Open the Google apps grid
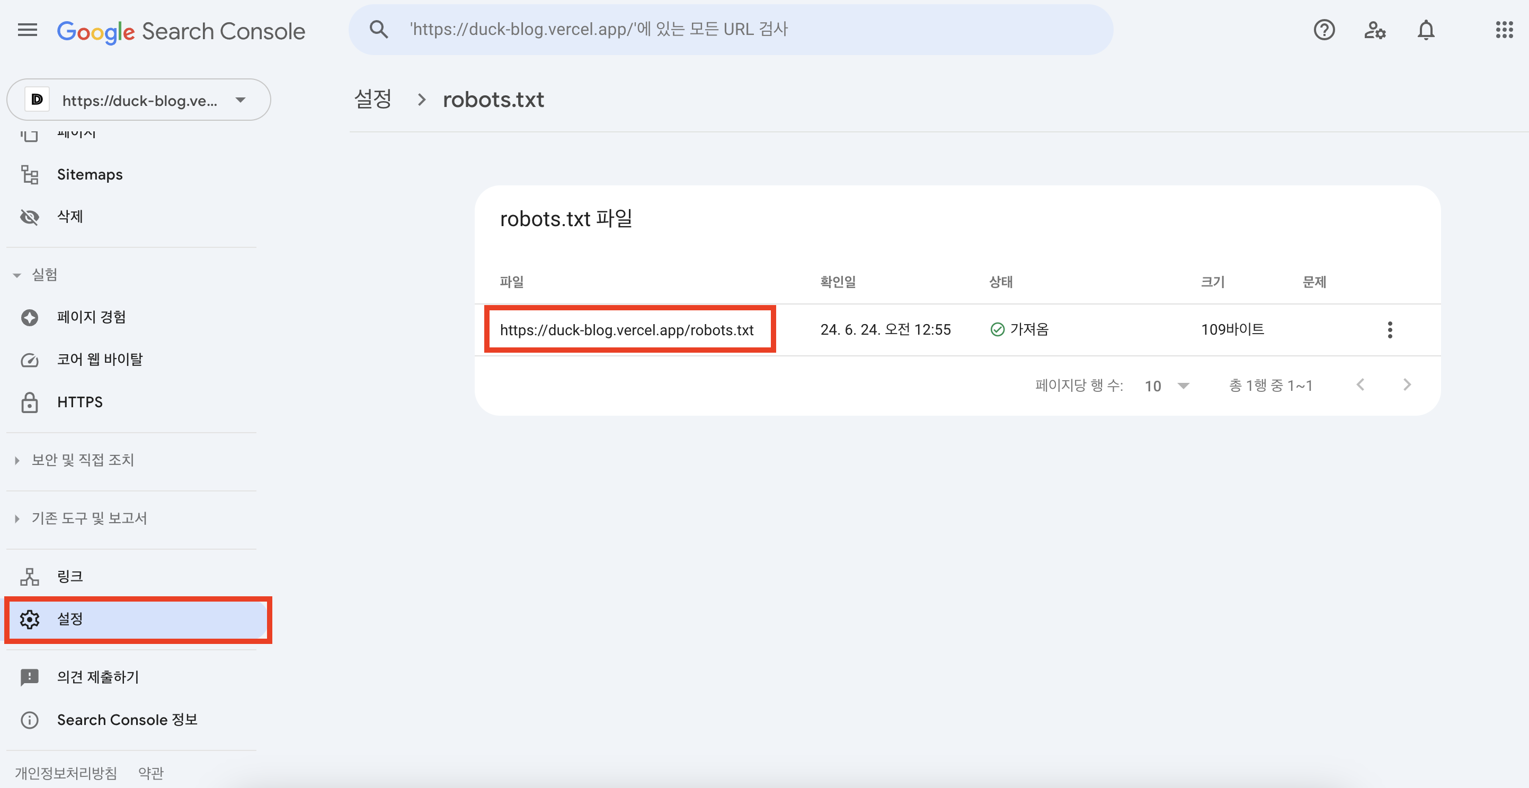 1504,30
